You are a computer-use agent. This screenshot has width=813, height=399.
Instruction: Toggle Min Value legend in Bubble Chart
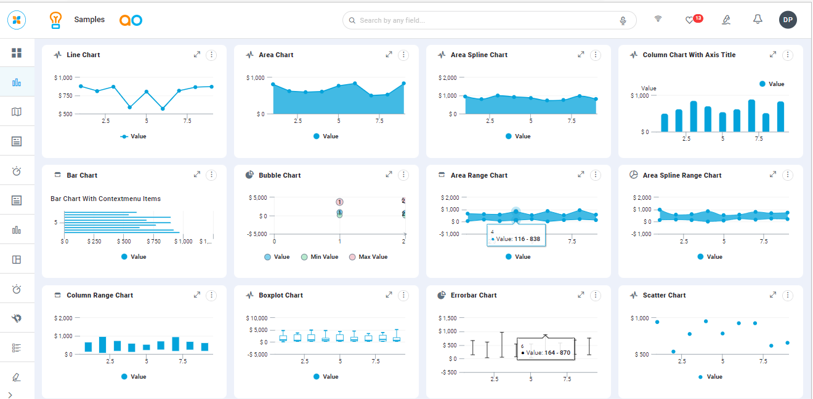click(x=319, y=257)
